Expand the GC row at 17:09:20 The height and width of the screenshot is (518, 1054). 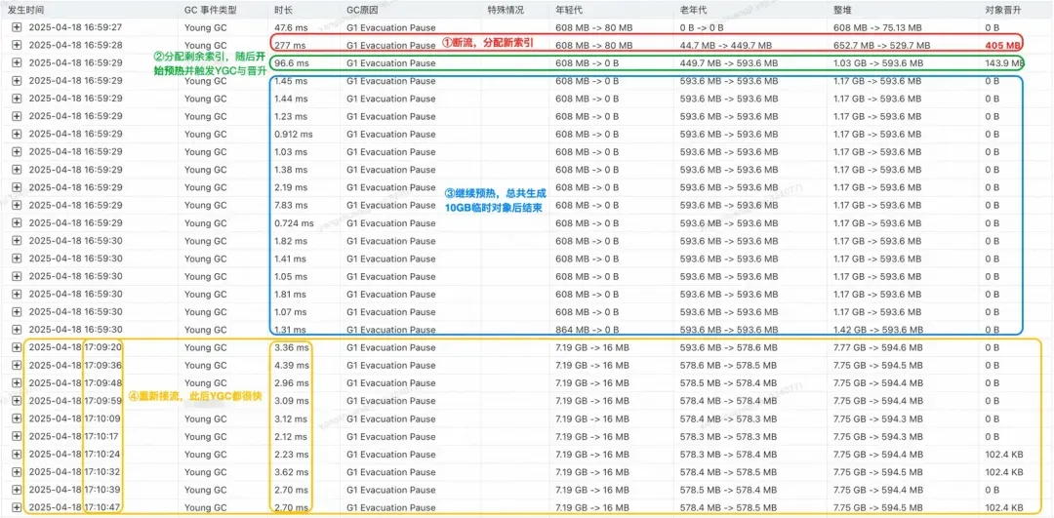tap(17, 348)
